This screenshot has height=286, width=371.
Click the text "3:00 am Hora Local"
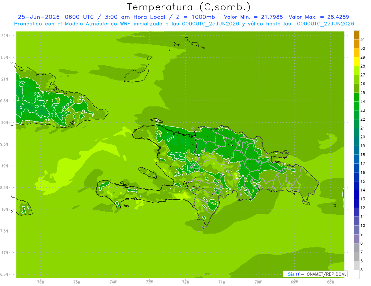(135, 17)
